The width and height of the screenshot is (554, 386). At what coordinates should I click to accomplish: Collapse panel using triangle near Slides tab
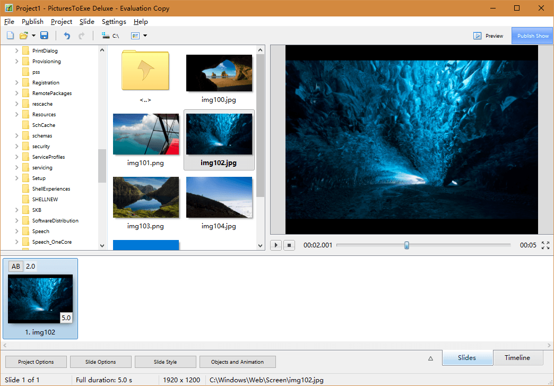coord(430,358)
